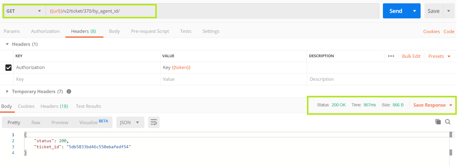Select the Raw view mode
Screen dimensions: 461x166
point(36,122)
